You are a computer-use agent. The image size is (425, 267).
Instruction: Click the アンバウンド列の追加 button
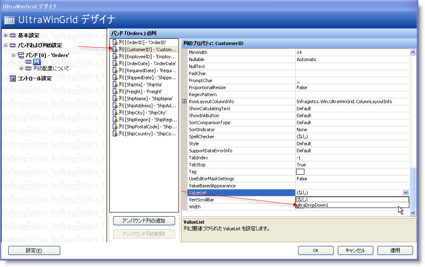point(144,220)
